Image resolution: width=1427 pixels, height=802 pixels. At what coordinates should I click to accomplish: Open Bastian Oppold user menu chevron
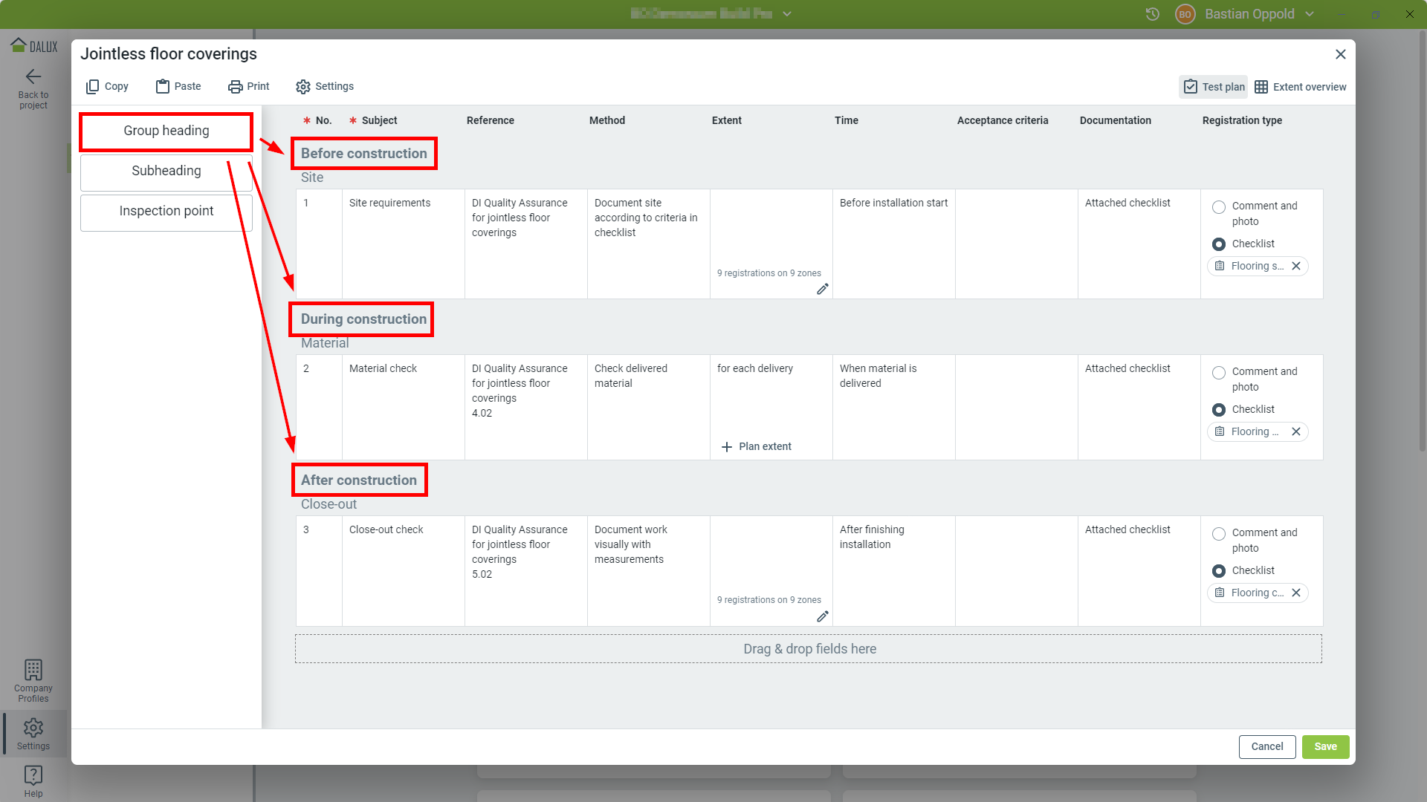pyautogui.click(x=1310, y=14)
